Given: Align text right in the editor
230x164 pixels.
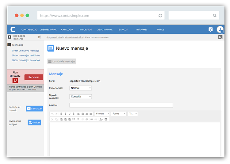Looking at the screenshot, I should tap(87, 114).
